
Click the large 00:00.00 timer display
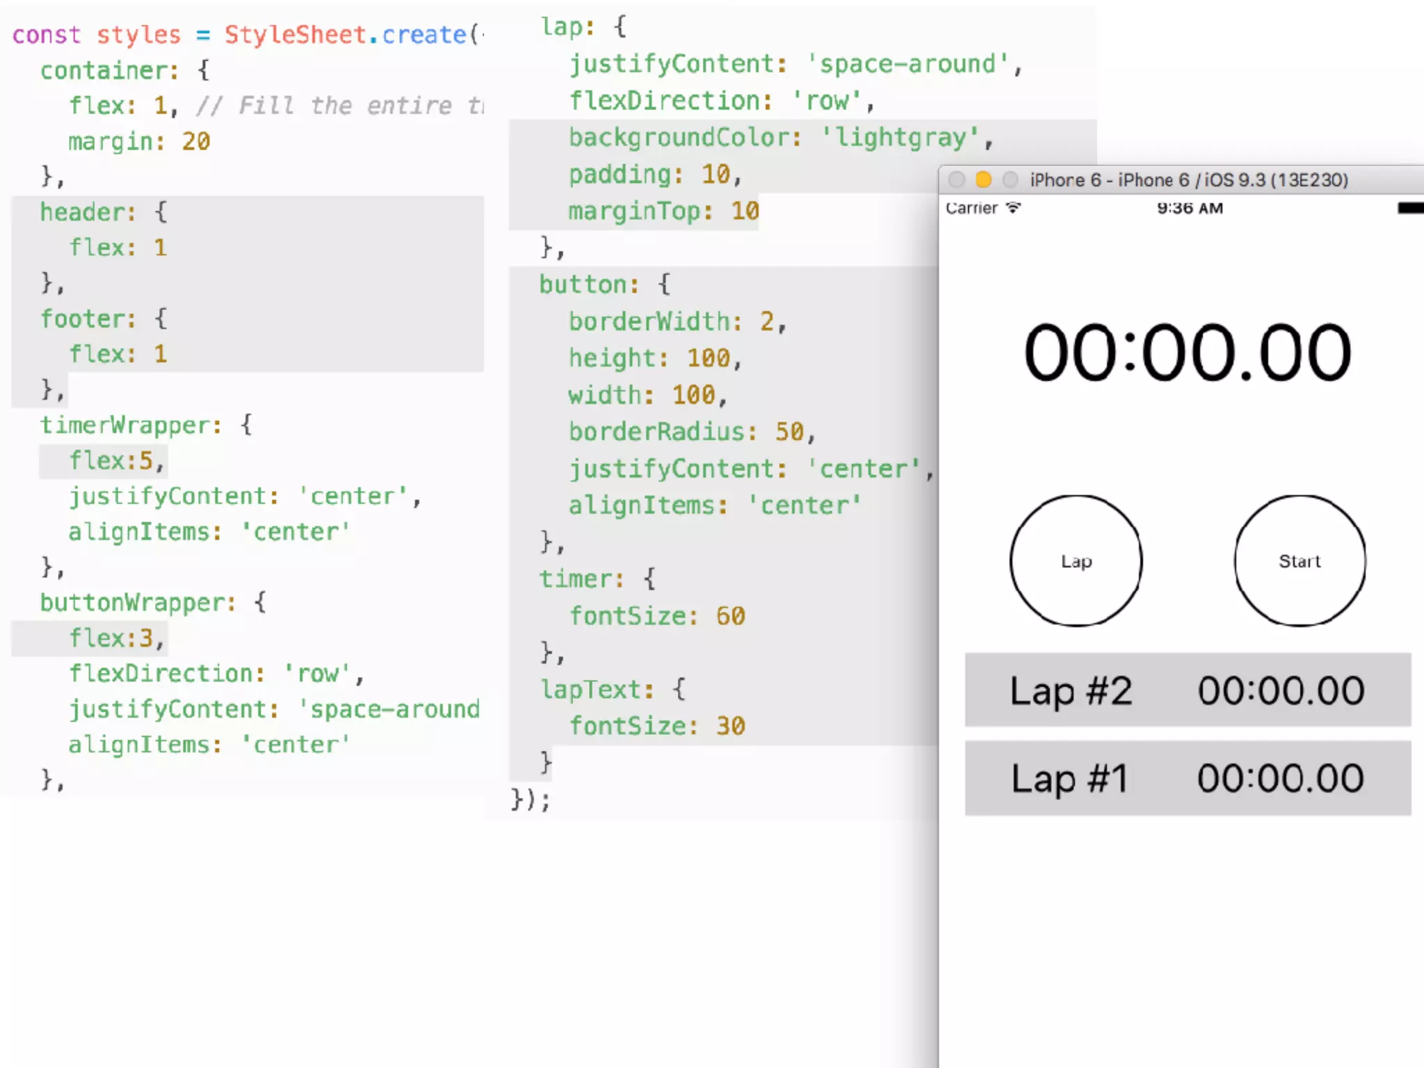pos(1187,353)
